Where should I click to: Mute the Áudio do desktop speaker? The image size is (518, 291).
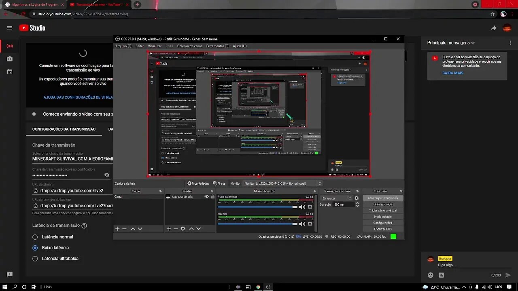coord(302,207)
